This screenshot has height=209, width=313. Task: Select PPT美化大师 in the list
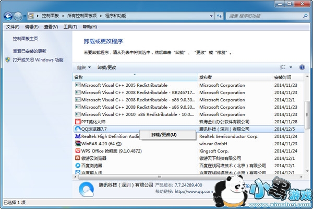click(93, 122)
